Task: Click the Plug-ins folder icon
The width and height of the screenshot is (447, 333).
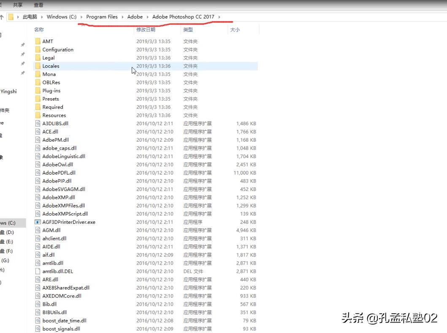Action: click(38, 91)
